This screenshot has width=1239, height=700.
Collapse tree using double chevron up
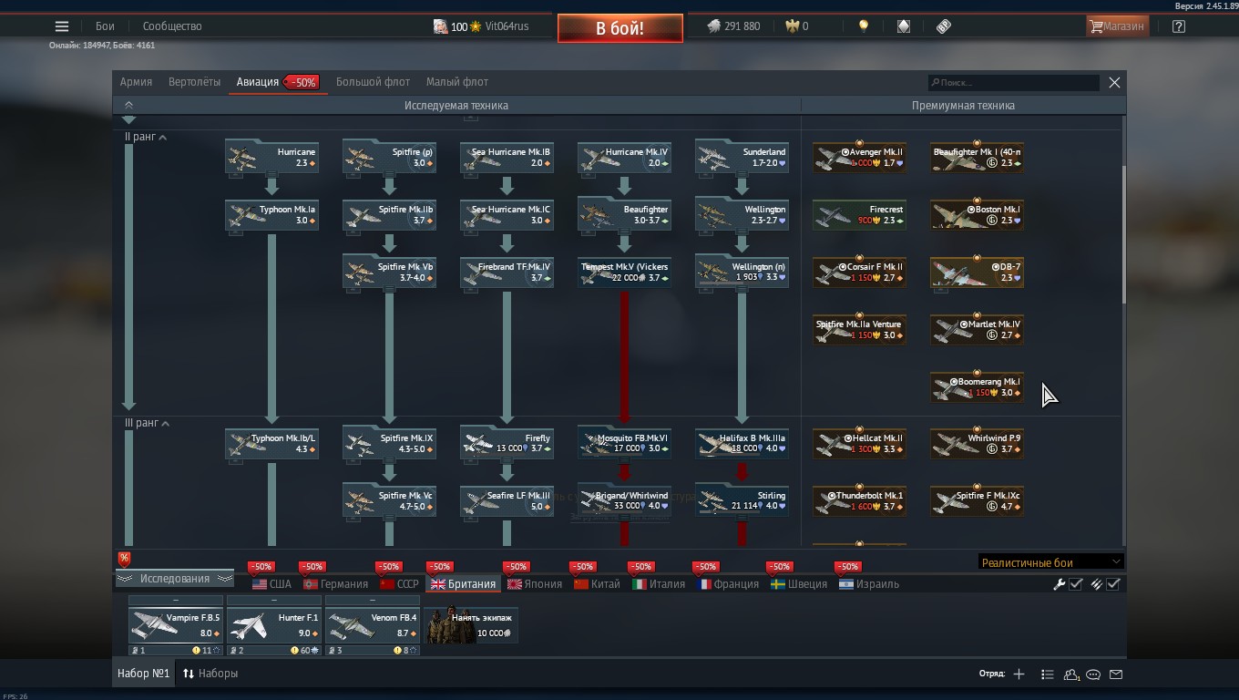pyautogui.click(x=128, y=106)
